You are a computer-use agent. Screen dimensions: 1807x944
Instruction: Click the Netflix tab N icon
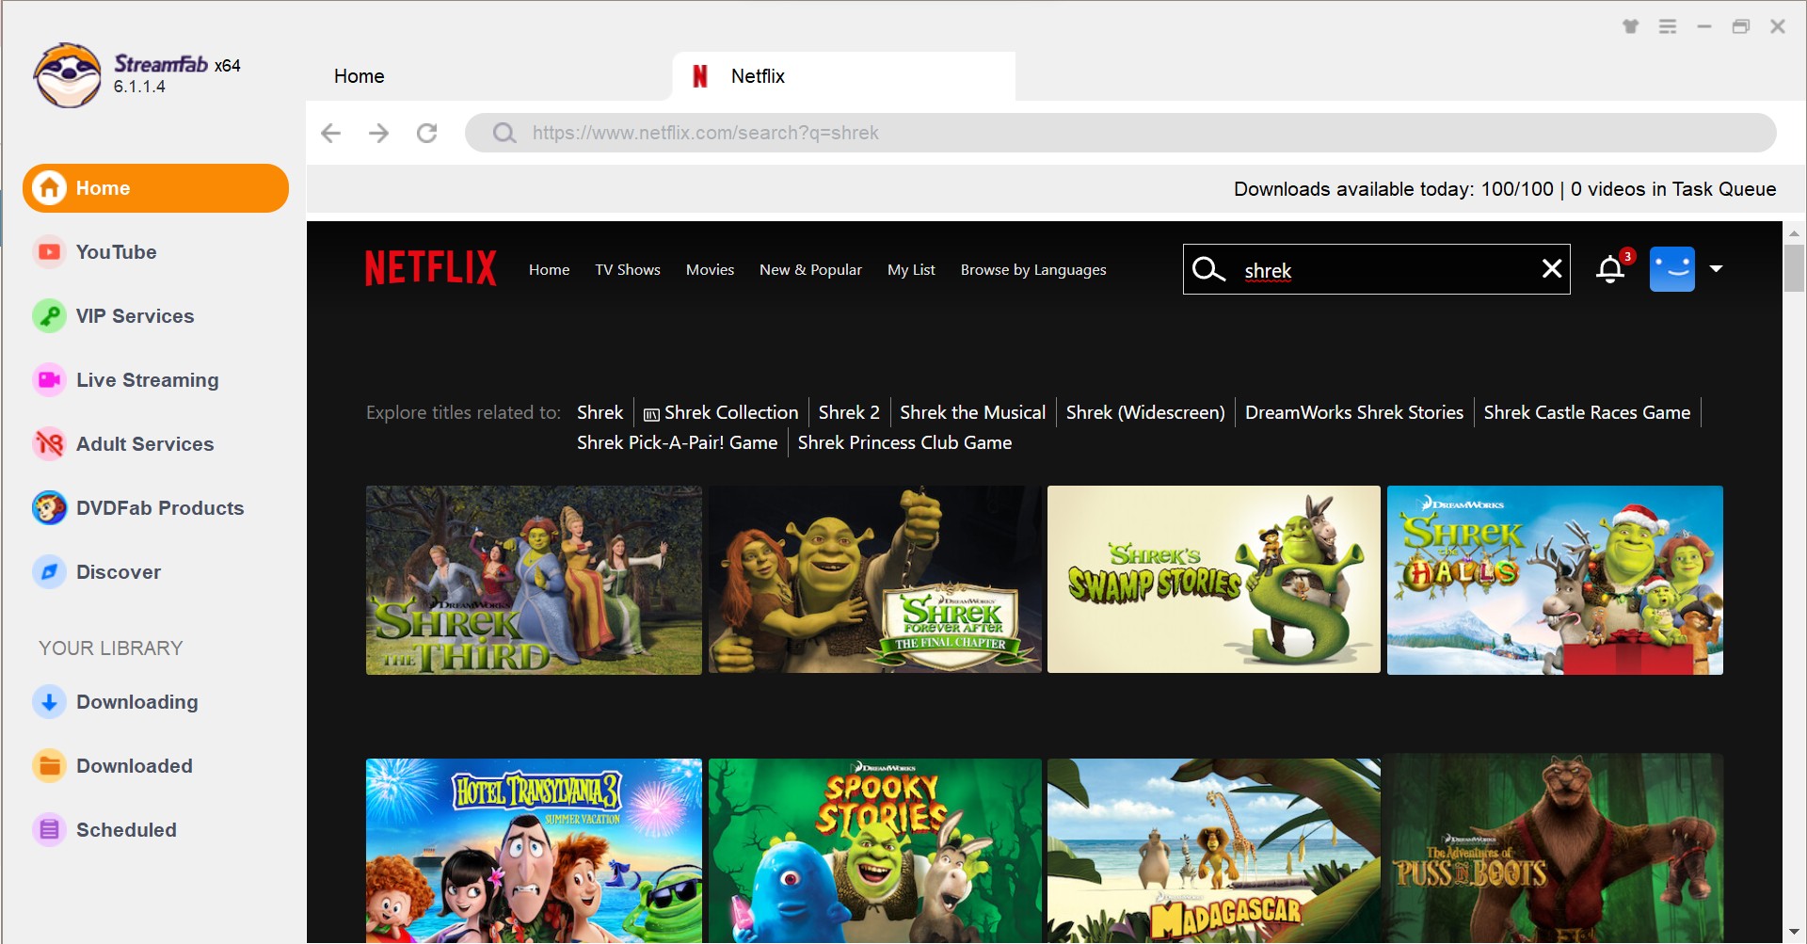[x=699, y=76]
